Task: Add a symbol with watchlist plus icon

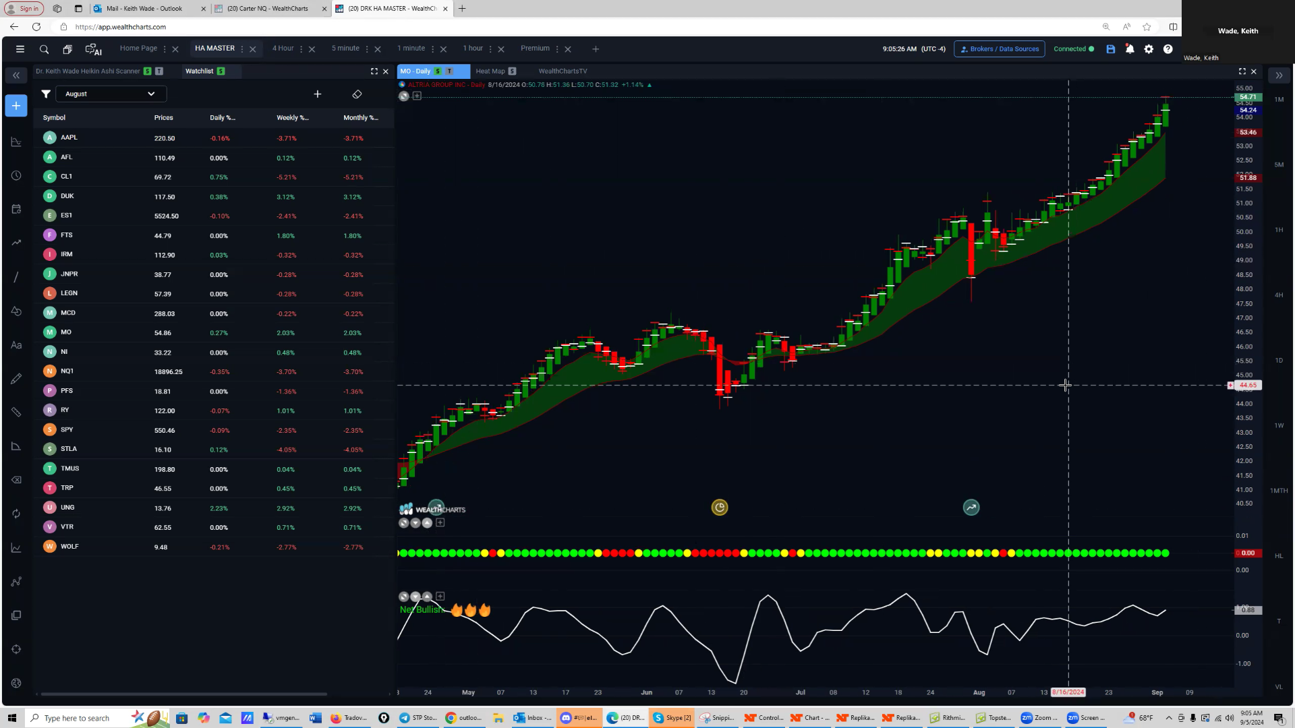Action: 318,94
